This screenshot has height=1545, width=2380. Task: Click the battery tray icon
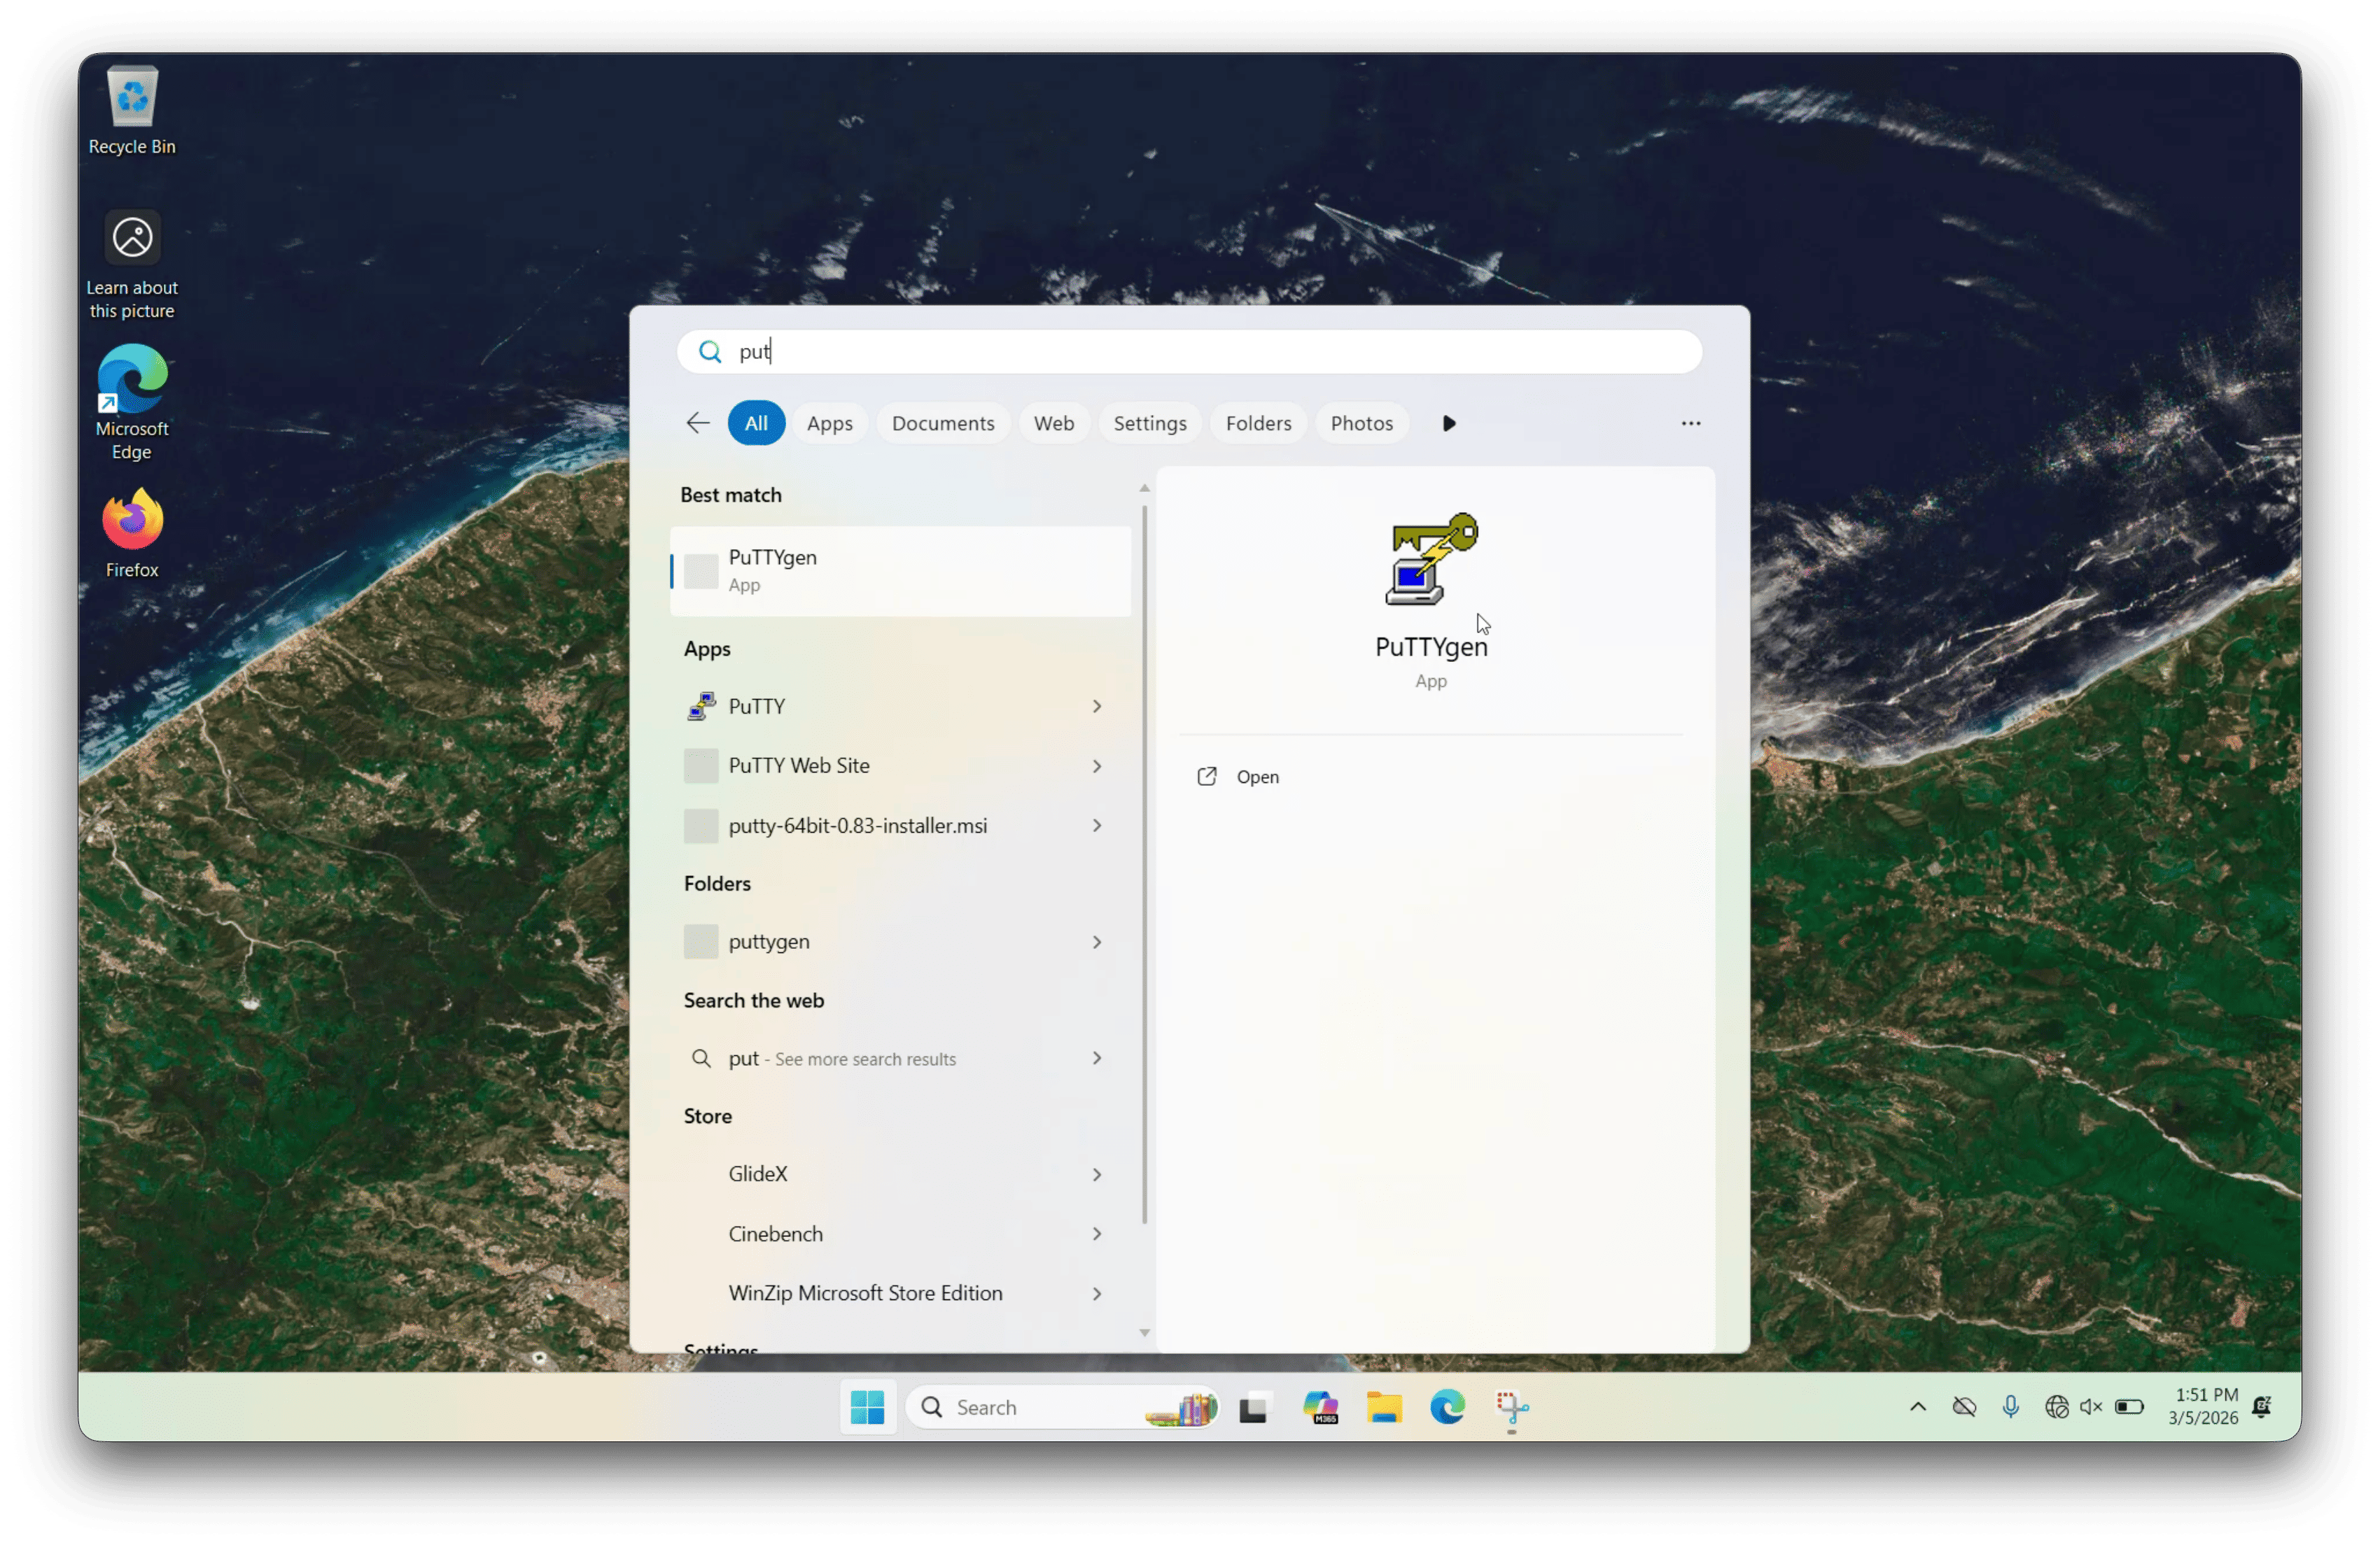[2130, 1407]
